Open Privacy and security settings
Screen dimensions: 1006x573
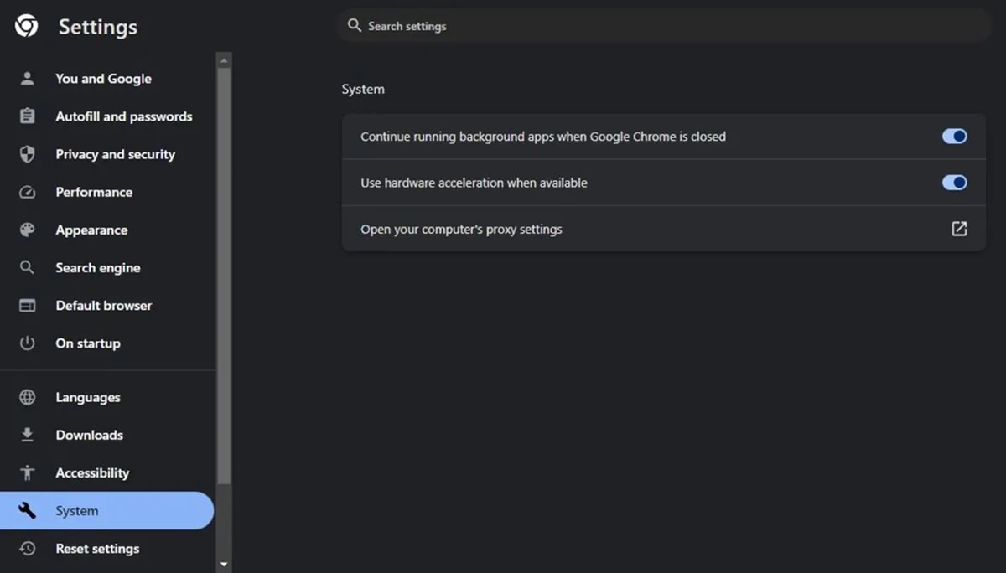tap(107, 154)
